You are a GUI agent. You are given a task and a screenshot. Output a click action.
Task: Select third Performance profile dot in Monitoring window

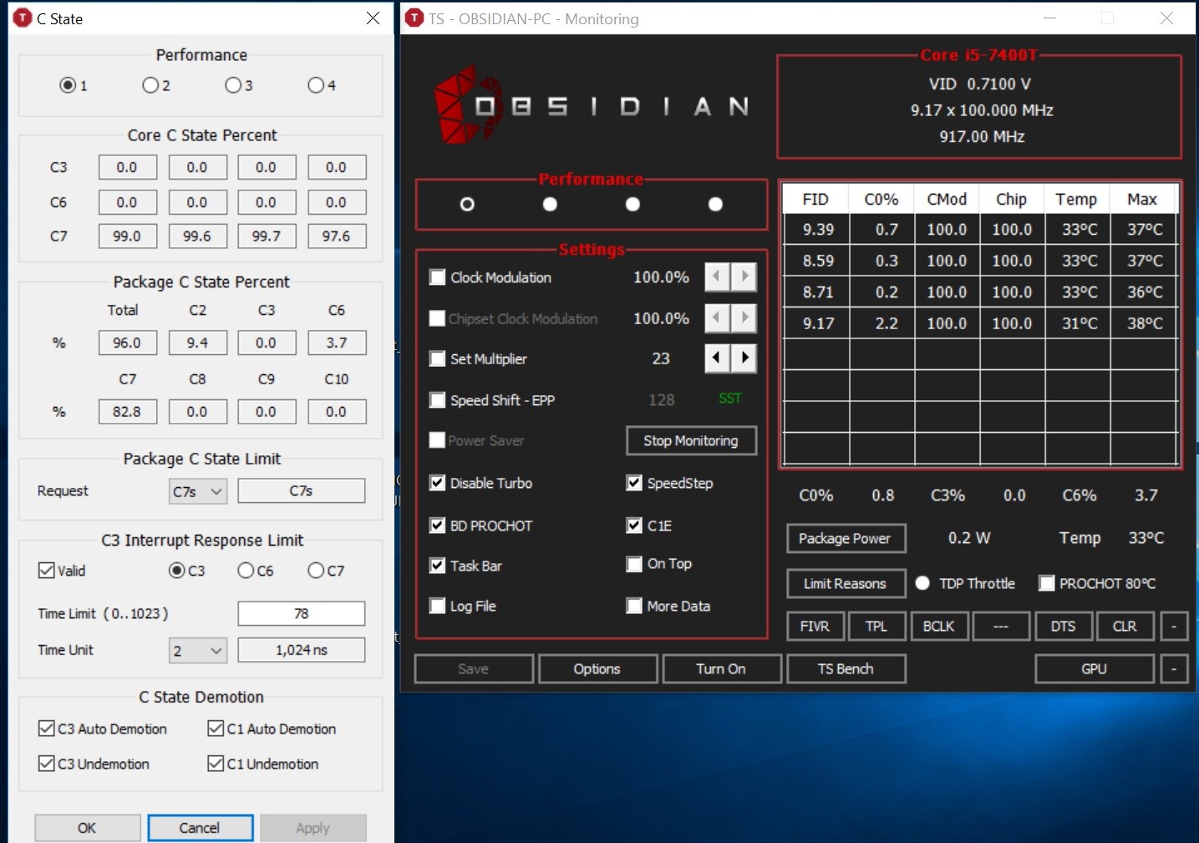[633, 204]
